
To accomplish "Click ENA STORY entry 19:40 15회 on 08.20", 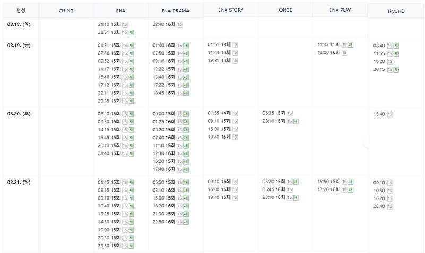I will [219, 137].
